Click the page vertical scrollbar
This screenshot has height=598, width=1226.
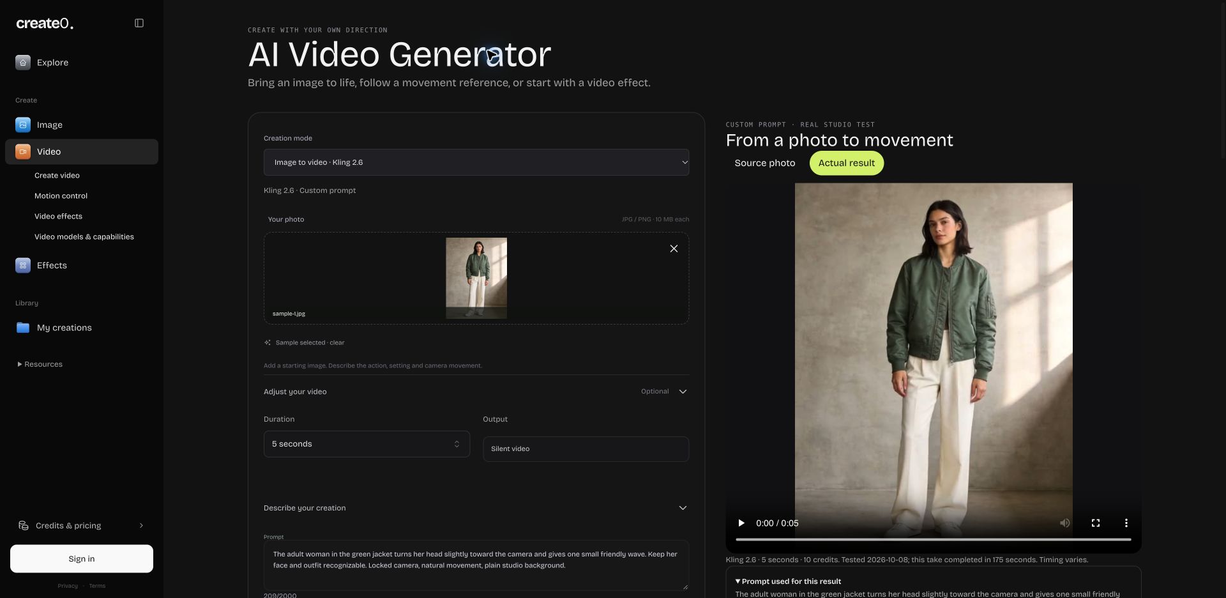[x=1223, y=80]
